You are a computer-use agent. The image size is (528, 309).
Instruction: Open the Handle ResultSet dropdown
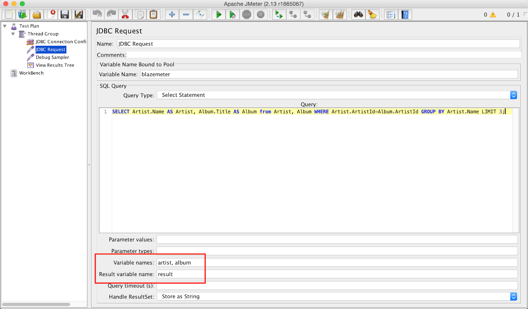337,296
